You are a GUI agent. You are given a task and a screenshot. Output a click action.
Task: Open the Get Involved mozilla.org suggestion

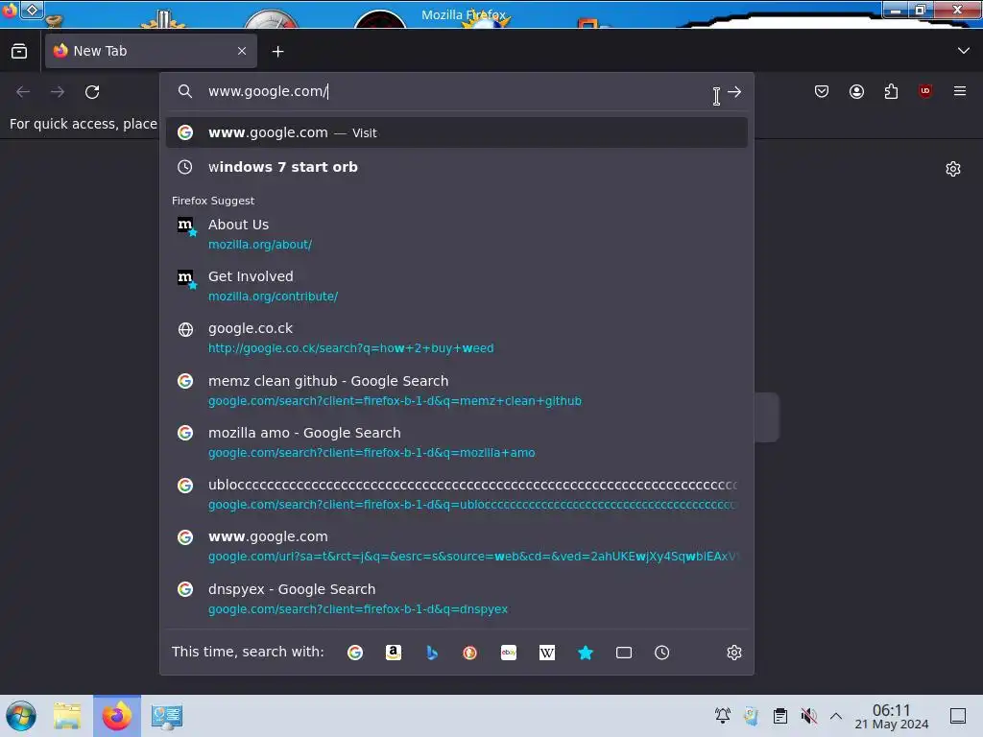pos(456,286)
